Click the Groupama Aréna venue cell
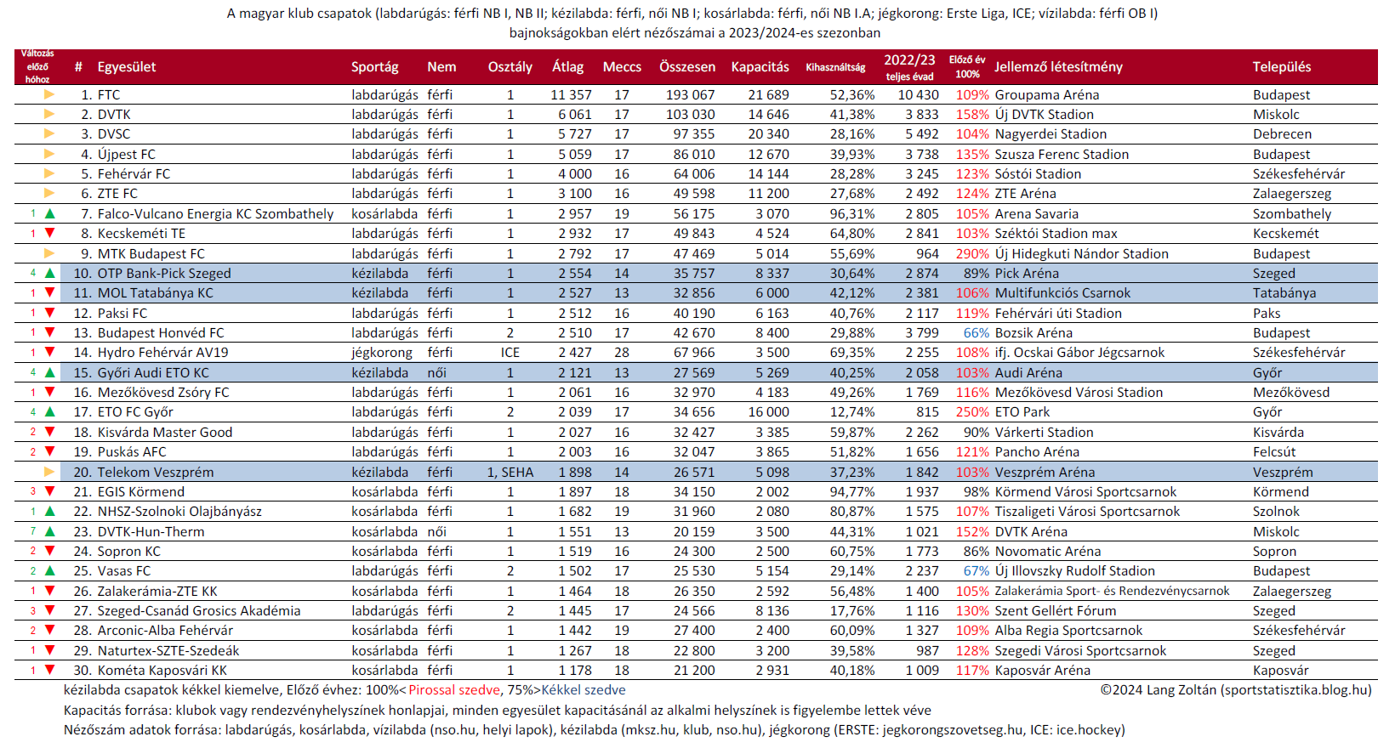This screenshot has width=1395, height=748. pos(1047,94)
